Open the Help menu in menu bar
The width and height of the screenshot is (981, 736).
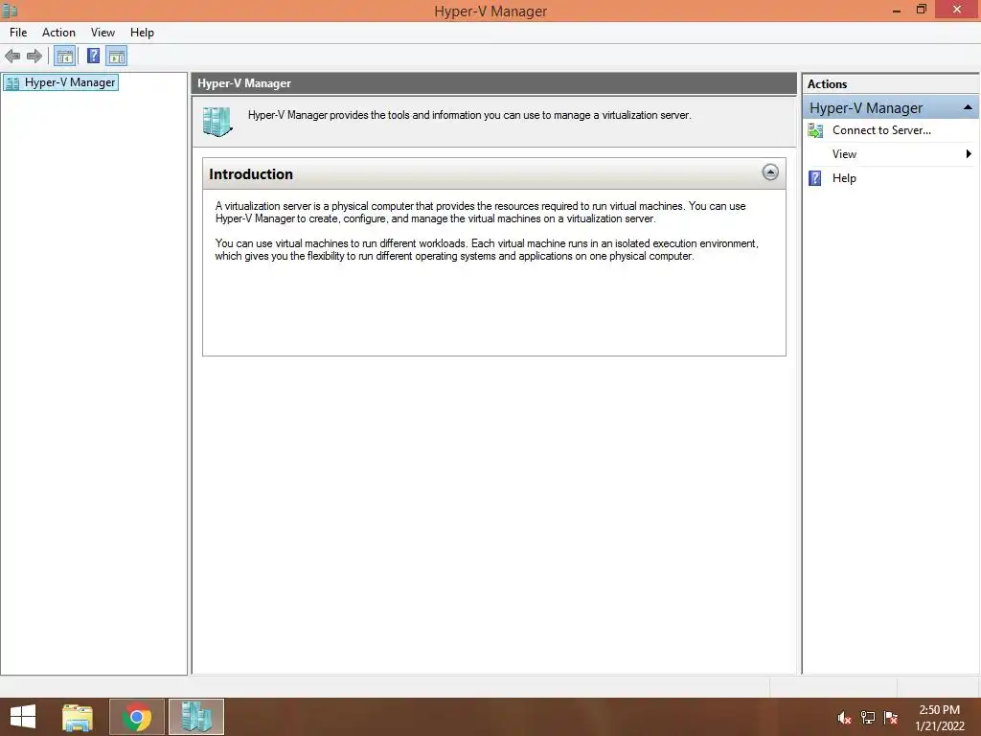point(142,33)
